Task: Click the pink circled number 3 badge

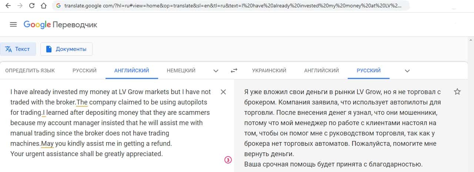Action: [228, 160]
